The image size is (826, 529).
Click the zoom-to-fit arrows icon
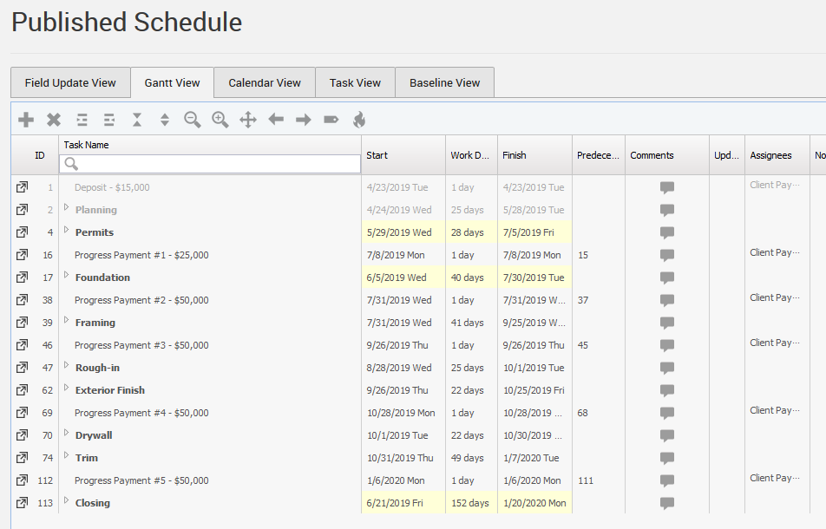coord(248,120)
